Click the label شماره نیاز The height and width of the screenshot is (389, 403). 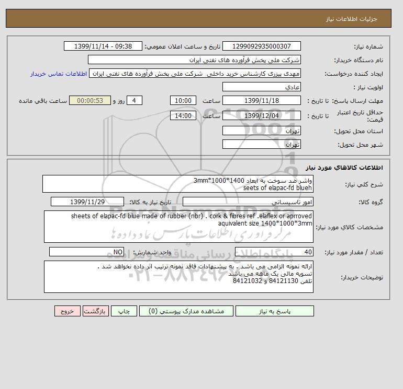coord(368,46)
